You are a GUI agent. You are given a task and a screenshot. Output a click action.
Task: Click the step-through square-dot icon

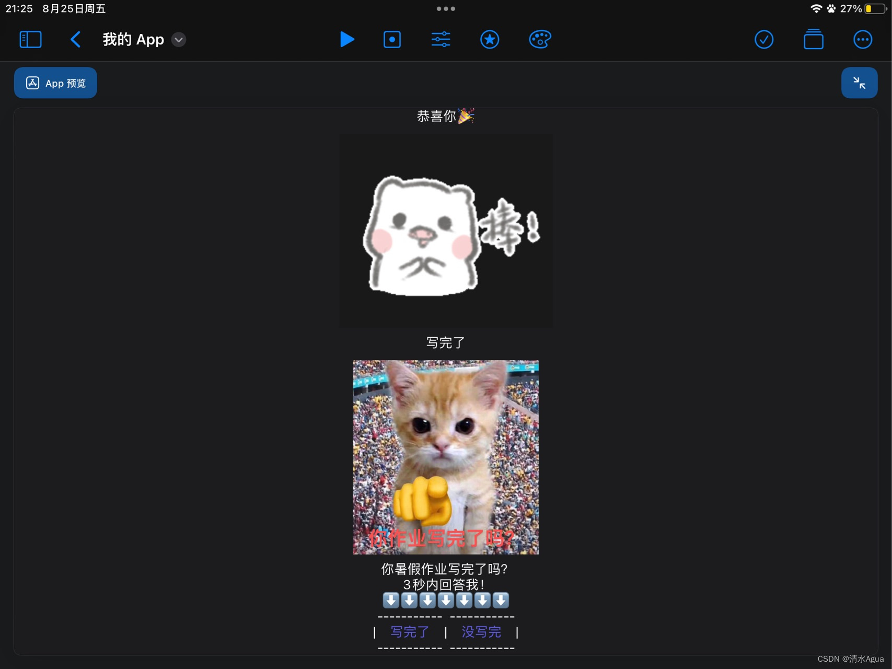click(392, 40)
